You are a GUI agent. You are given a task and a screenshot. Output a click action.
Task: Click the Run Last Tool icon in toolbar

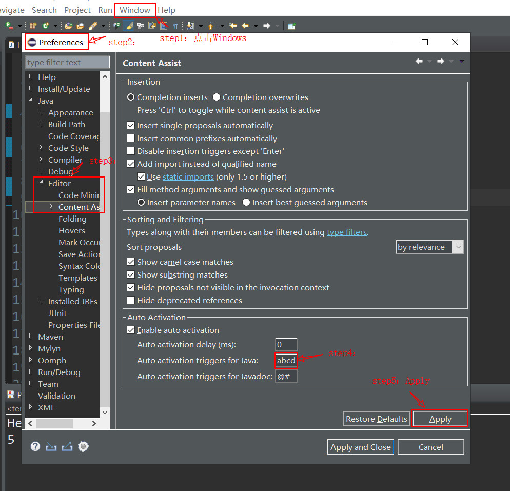(x=9, y=25)
